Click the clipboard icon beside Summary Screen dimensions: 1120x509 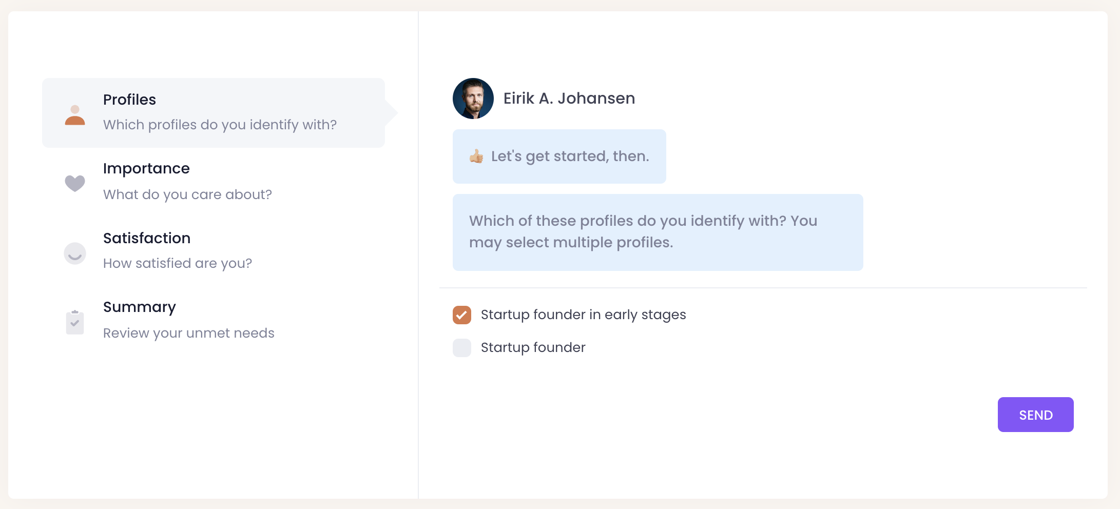tap(75, 322)
